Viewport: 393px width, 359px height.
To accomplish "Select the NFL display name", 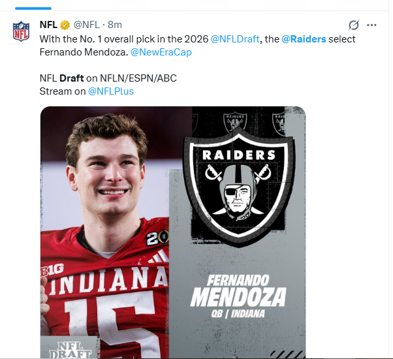I will (48, 25).
